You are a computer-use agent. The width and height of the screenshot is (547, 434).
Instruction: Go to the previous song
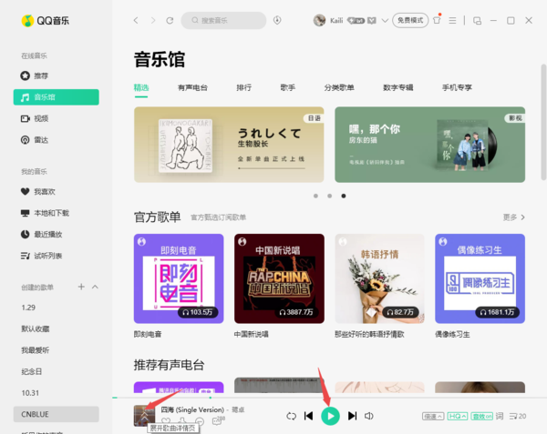point(309,416)
